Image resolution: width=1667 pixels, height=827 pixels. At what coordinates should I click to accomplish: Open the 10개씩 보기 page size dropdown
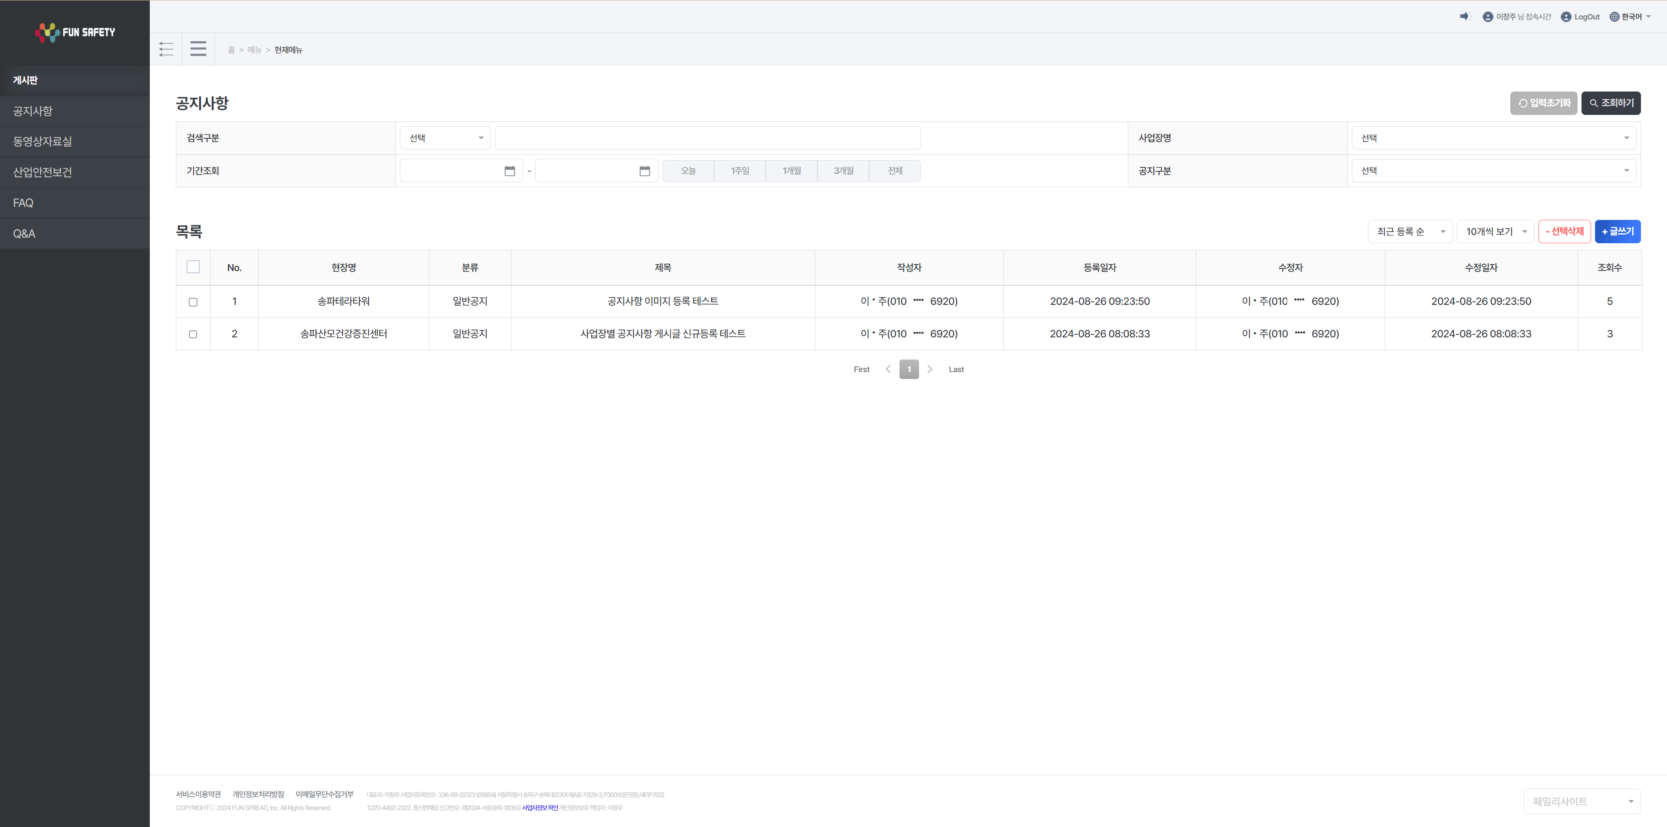[1496, 232]
